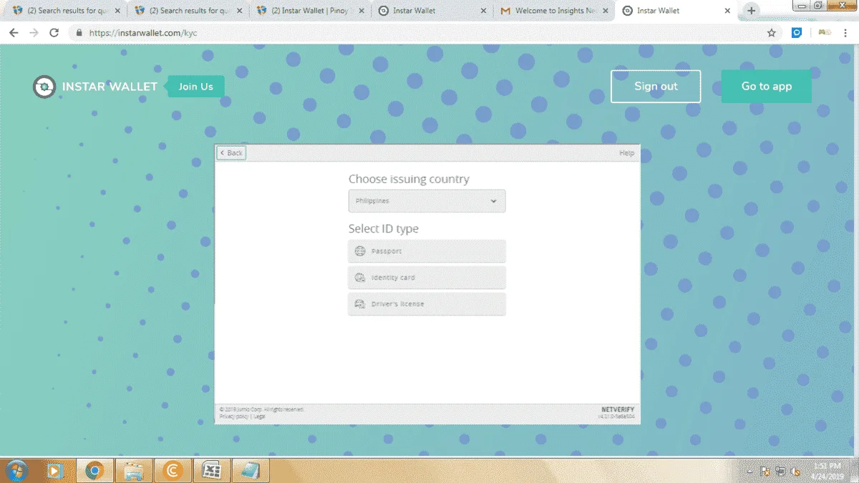Click the Action Center flag tray icon

(x=765, y=471)
